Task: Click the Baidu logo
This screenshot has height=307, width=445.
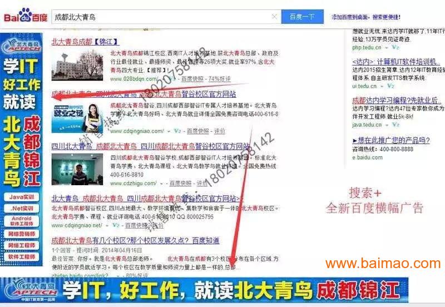Action: tap(25, 17)
